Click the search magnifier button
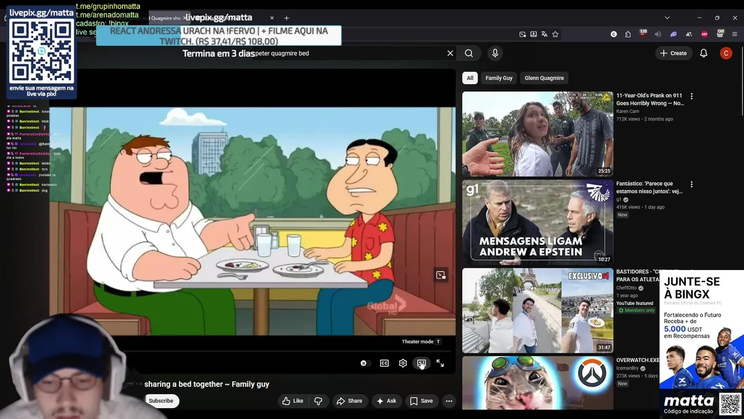This screenshot has width=744, height=419. (x=469, y=53)
